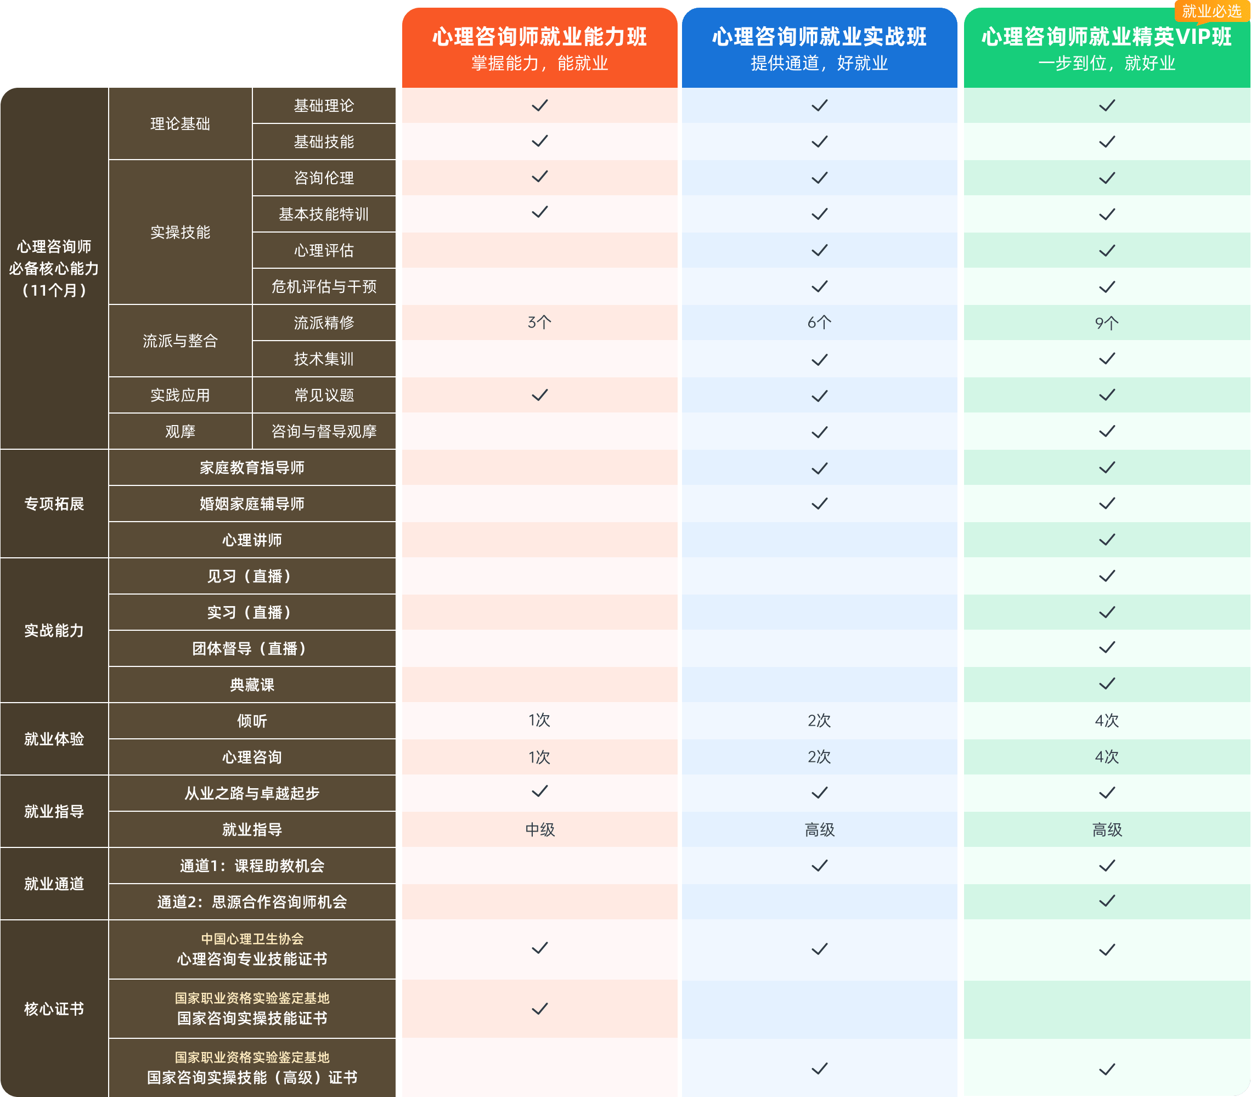Image resolution: width=1251 pixels, height=1097 pixels.
Task: Click the 倾听 2次 value cell
Action: (819, 721)
